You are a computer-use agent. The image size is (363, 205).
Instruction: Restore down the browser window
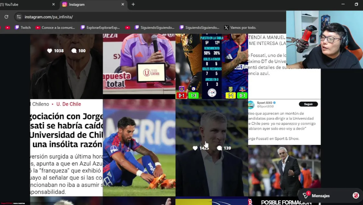pyautogui.click(x=356, y=5)
